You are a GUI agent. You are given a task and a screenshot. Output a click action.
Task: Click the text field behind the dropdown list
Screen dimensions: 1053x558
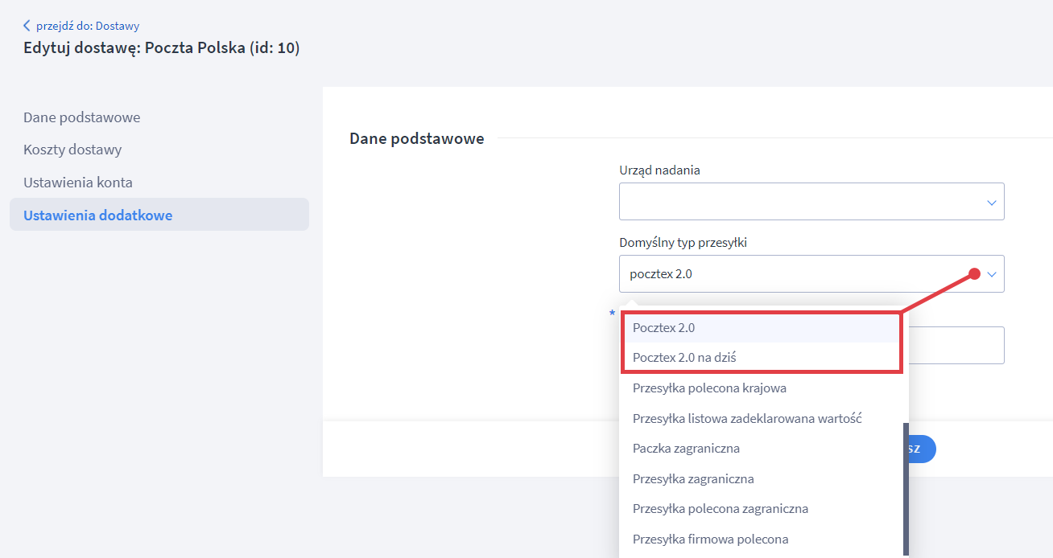[x=956, y=345]
